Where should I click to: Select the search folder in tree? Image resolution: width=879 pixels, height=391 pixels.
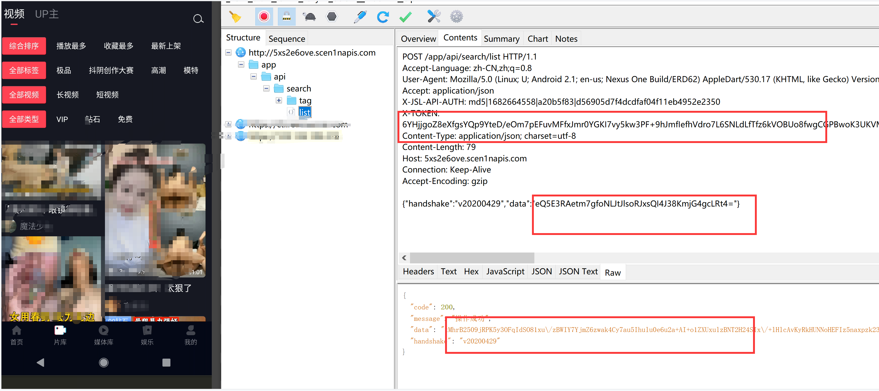point(299,89)
